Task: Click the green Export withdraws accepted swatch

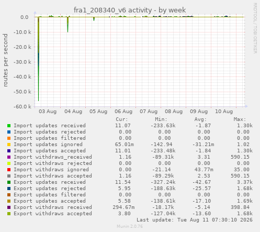Action: click(x=9, y=214)
